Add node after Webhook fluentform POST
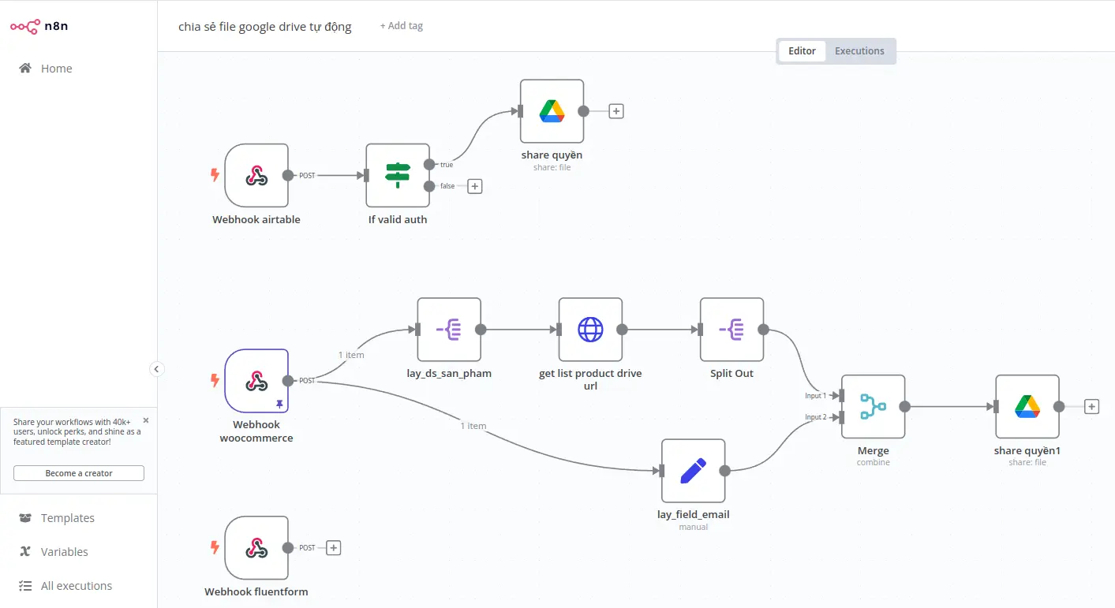Image resolution: width=1115 pixels, height=608 pixels. pos(334,547)
